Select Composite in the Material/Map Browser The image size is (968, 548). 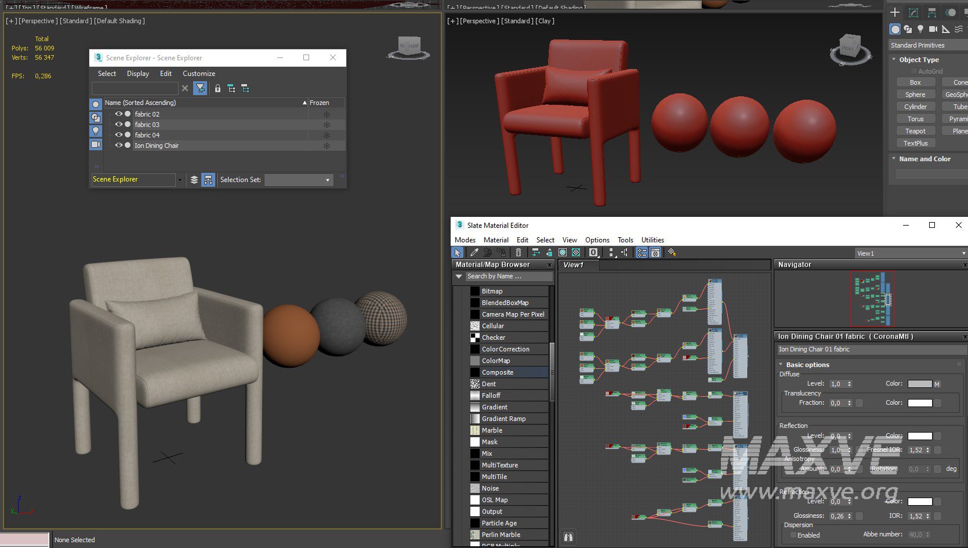point(497,372)
